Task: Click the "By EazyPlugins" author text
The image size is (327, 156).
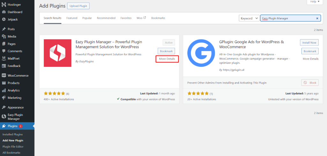Action: click(x=85, y=62)
